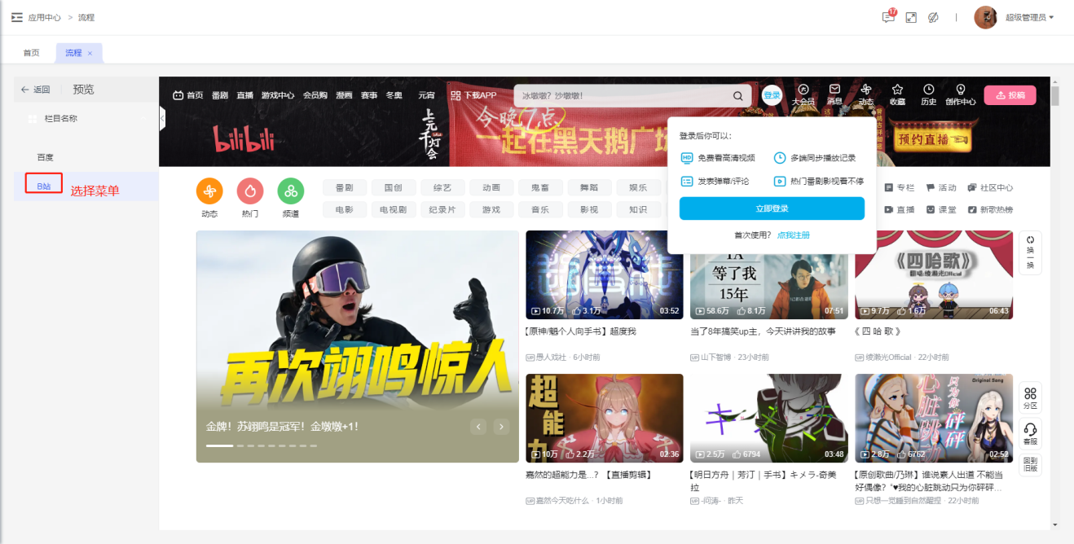Click the fullscreen toggle icon in header
Viewport: 1074px width, 544px height.
pyautogui.click(x=911, y=17)
